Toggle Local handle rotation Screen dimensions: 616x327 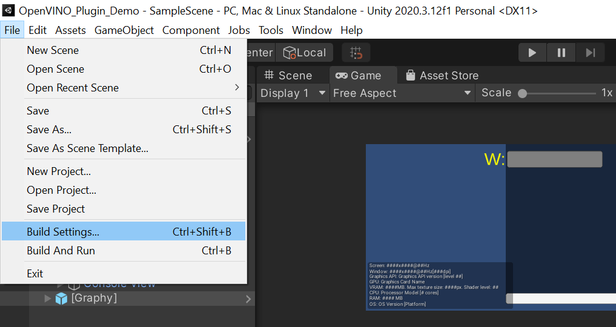pos(305,53)
